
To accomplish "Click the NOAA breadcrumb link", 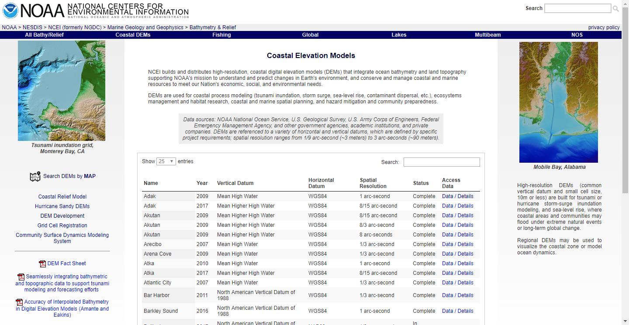I will point(9,27).
